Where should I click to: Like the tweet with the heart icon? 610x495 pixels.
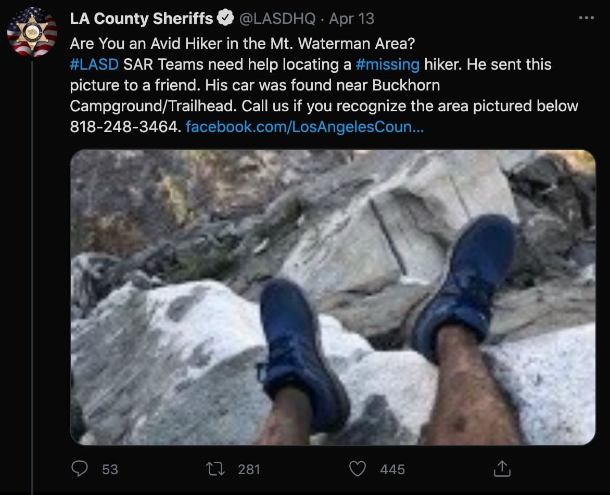click(358, 469)
